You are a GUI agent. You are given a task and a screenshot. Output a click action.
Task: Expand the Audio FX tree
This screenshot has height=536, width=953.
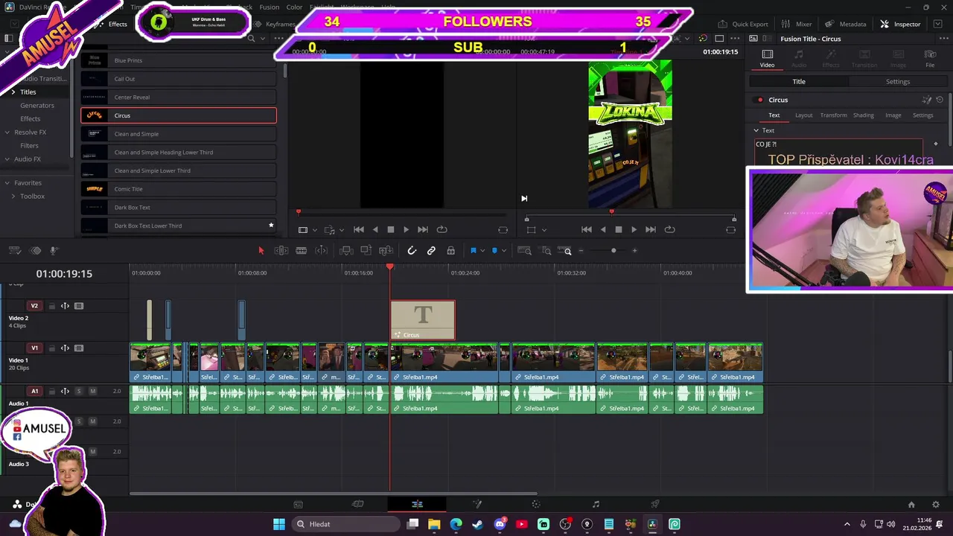pos(7,159)
